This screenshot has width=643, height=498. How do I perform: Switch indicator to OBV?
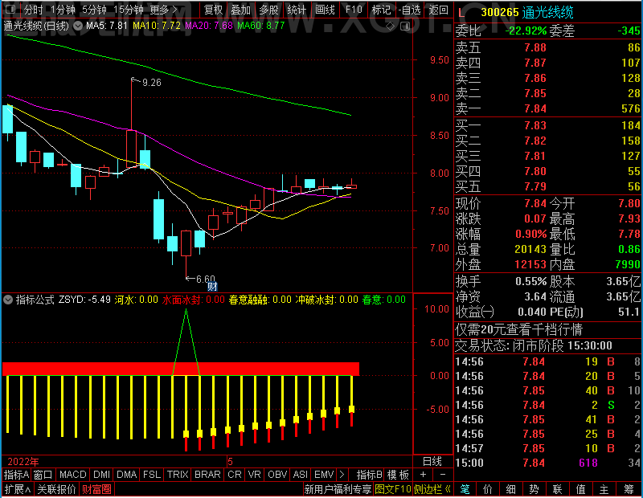click(x=277, y=475)
